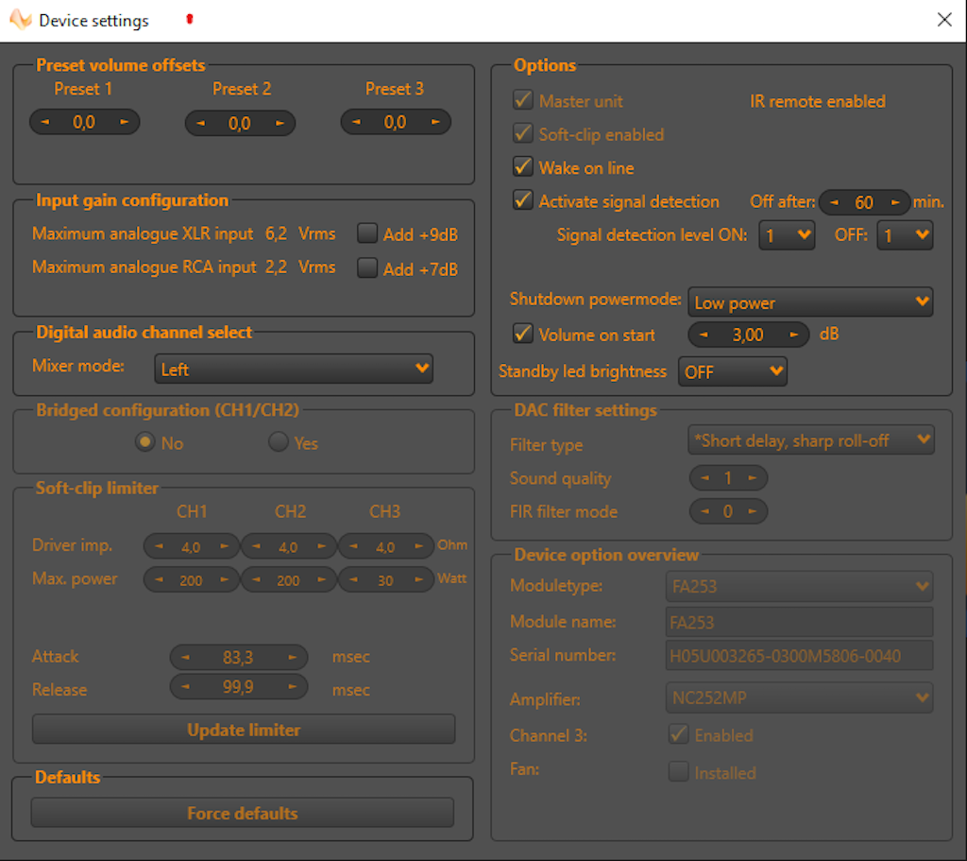Select Yes for Bridged configuration
Screen dimensions: 967x861
279,442
